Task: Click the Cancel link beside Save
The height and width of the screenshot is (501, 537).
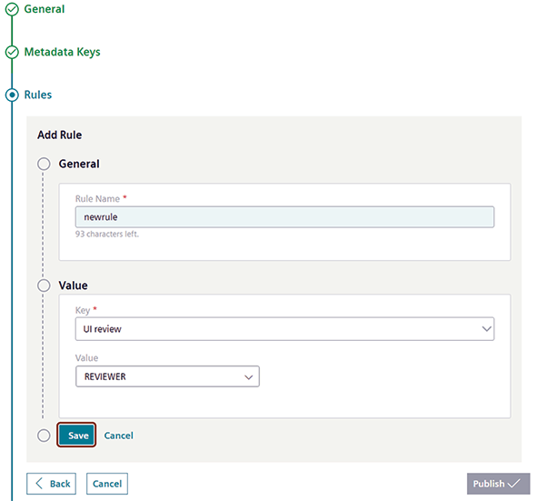Action: point(118,436)
